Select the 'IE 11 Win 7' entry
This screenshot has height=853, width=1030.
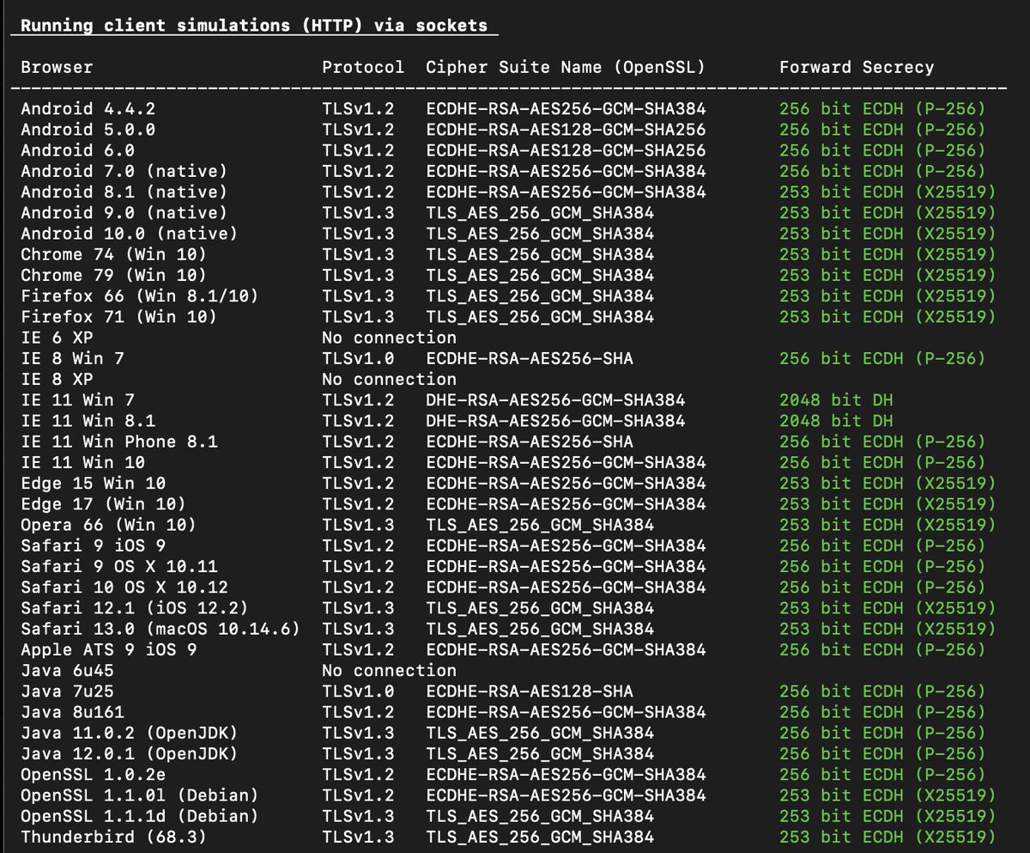(78, 400)
